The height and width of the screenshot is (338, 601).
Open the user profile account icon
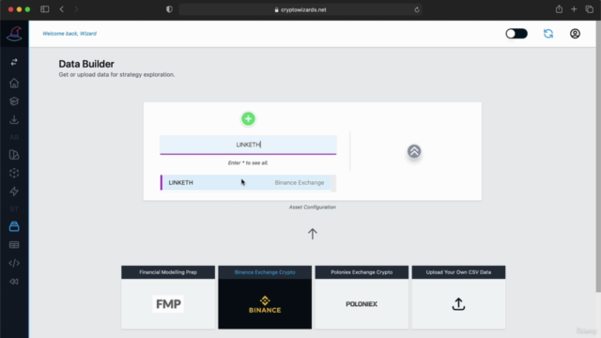point(575,34)
